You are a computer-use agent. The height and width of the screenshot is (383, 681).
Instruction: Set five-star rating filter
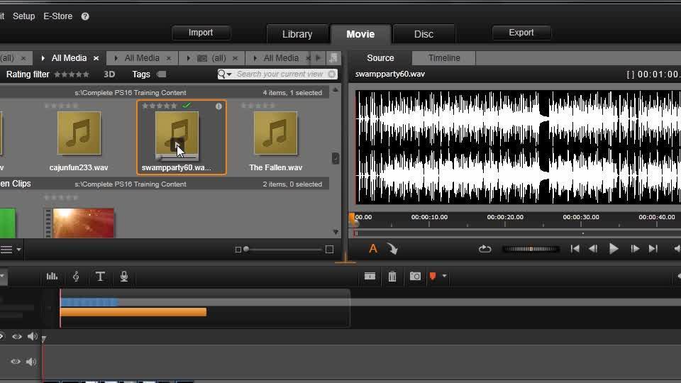(72, 74)
